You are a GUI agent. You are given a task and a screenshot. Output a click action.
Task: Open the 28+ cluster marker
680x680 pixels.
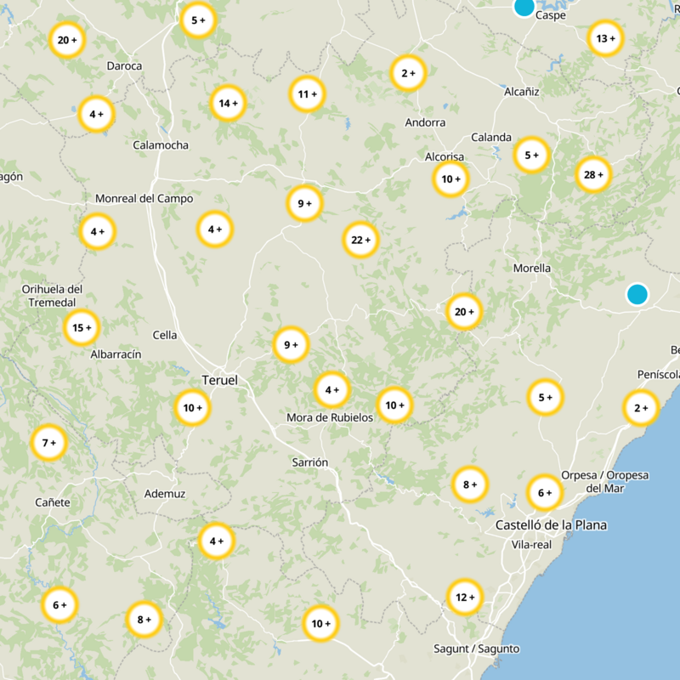click(593, 174)
